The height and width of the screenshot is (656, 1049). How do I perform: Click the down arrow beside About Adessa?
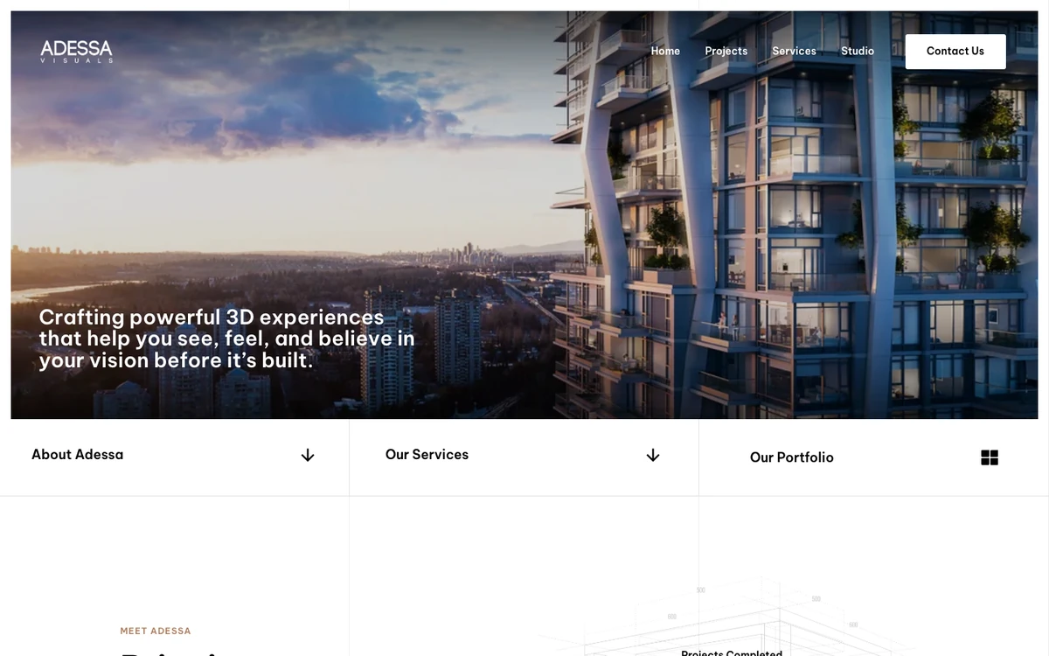(x=308, y=456)
